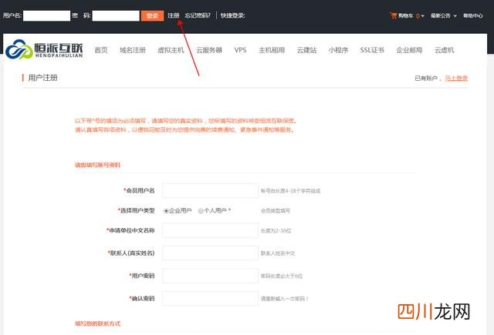
Task: Click the 用户名 field in top bar
Action: 46,15
